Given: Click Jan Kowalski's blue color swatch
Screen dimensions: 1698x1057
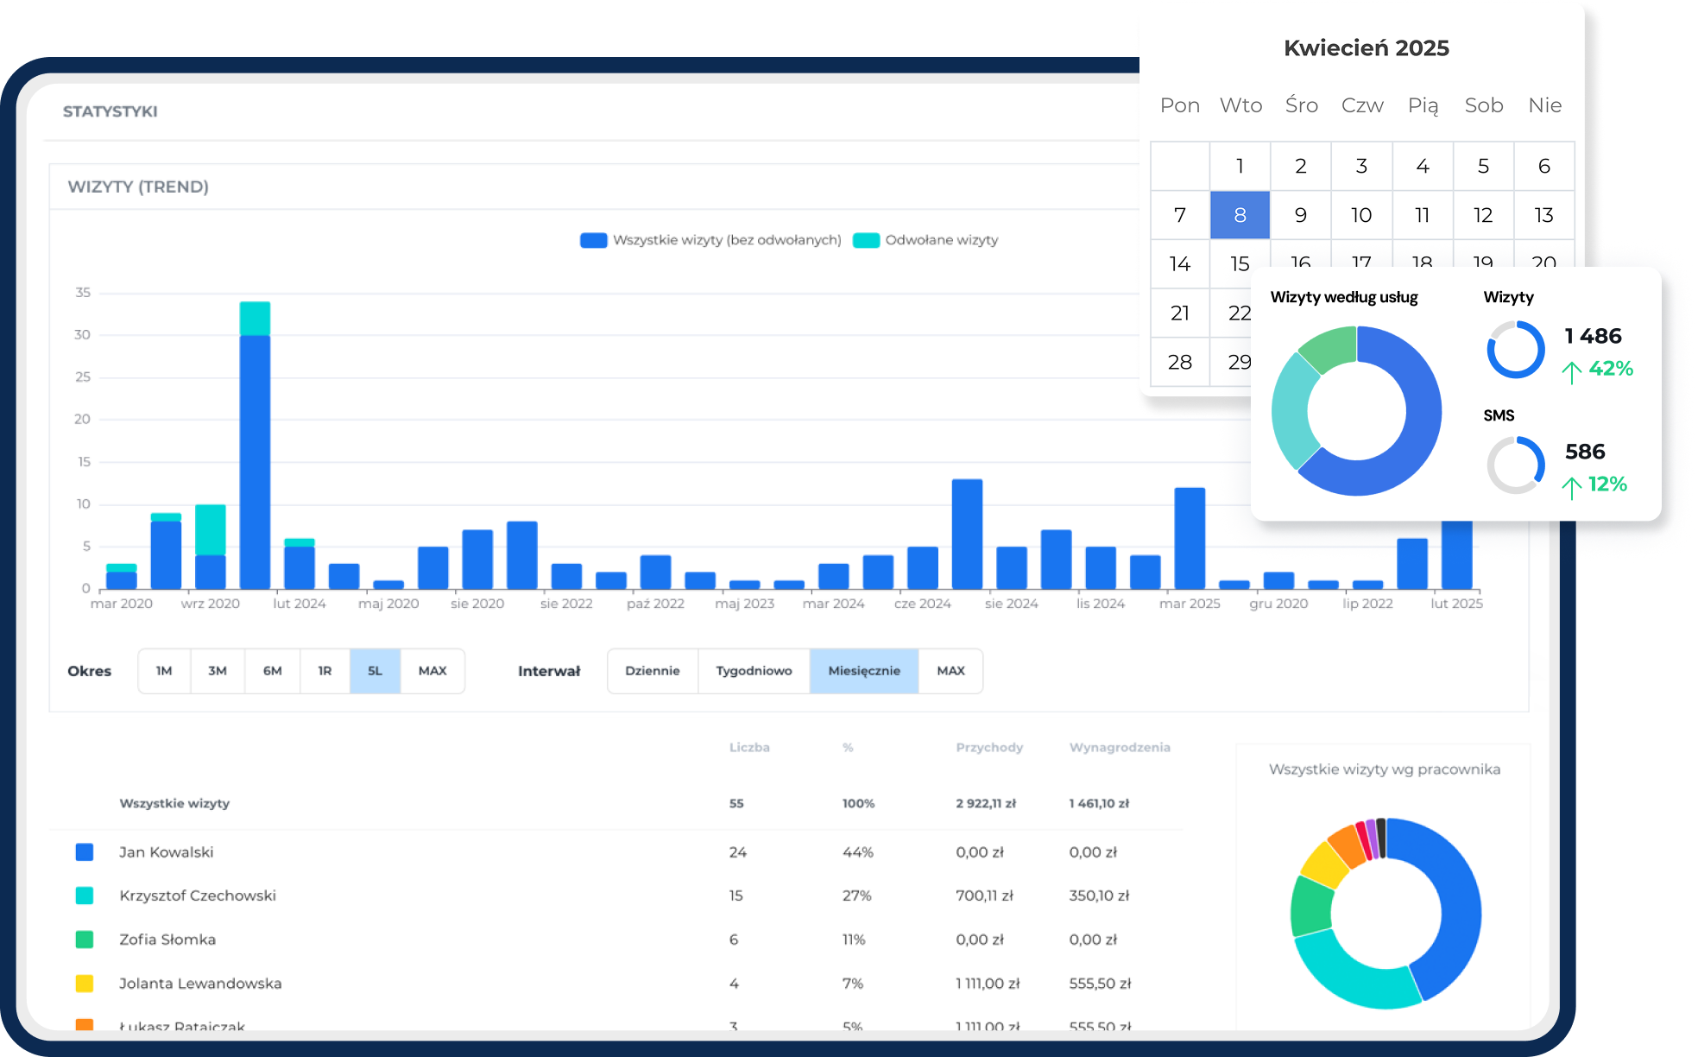Looking at the screenshot, I should coord(85,852).
